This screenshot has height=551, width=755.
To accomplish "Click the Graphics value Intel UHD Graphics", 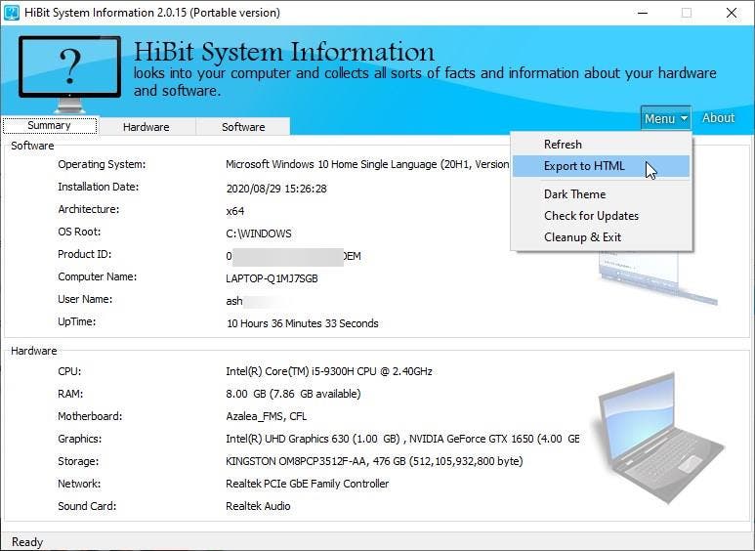I will coord(313,440).
